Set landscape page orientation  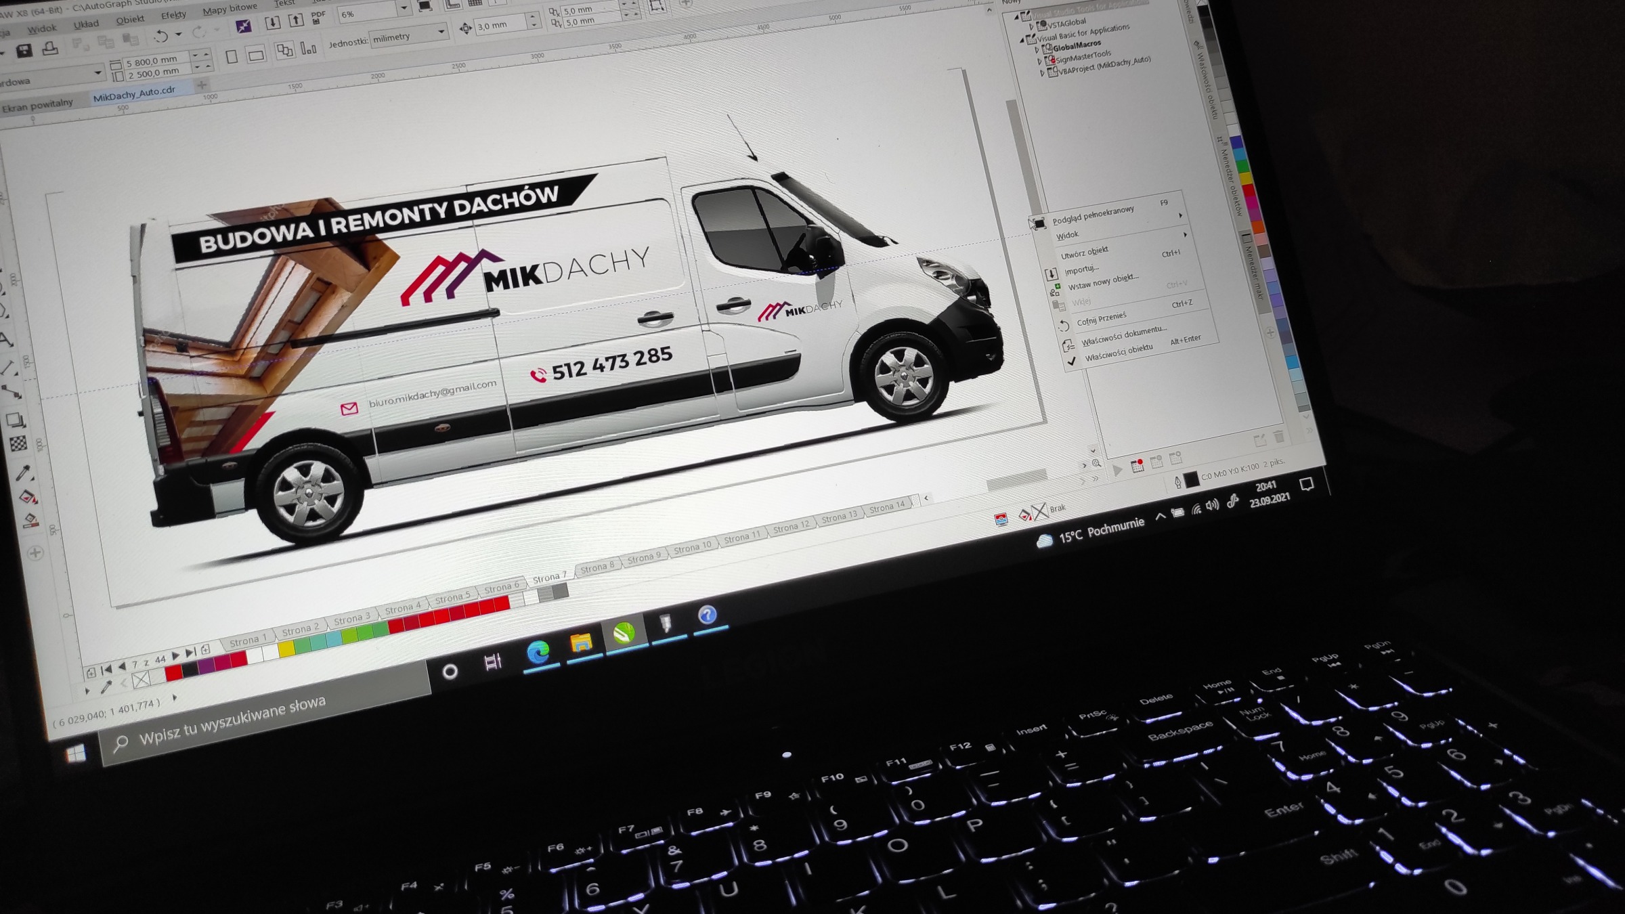pos(256,55)
